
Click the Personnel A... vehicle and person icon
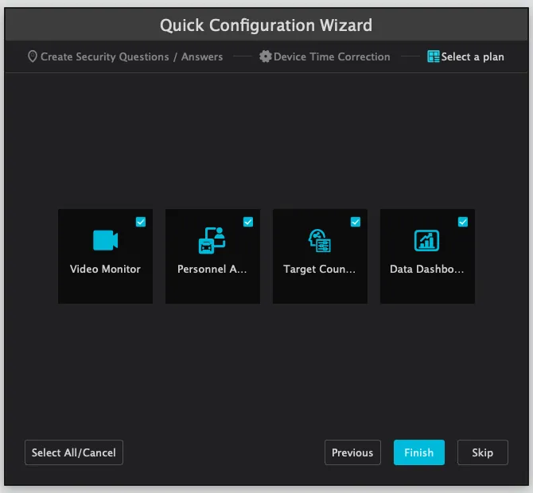[212, 240]
